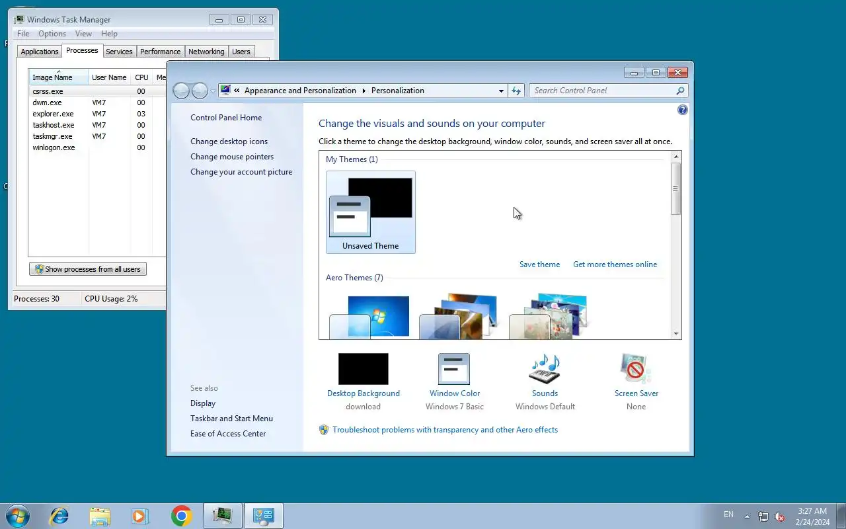Switch to Users tab in Task Manager
Viewport: 846px width, 529px height.
[x=241, y=52]
